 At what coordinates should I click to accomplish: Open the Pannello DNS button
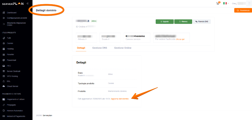pyautogui.click(x=202, y=21)
